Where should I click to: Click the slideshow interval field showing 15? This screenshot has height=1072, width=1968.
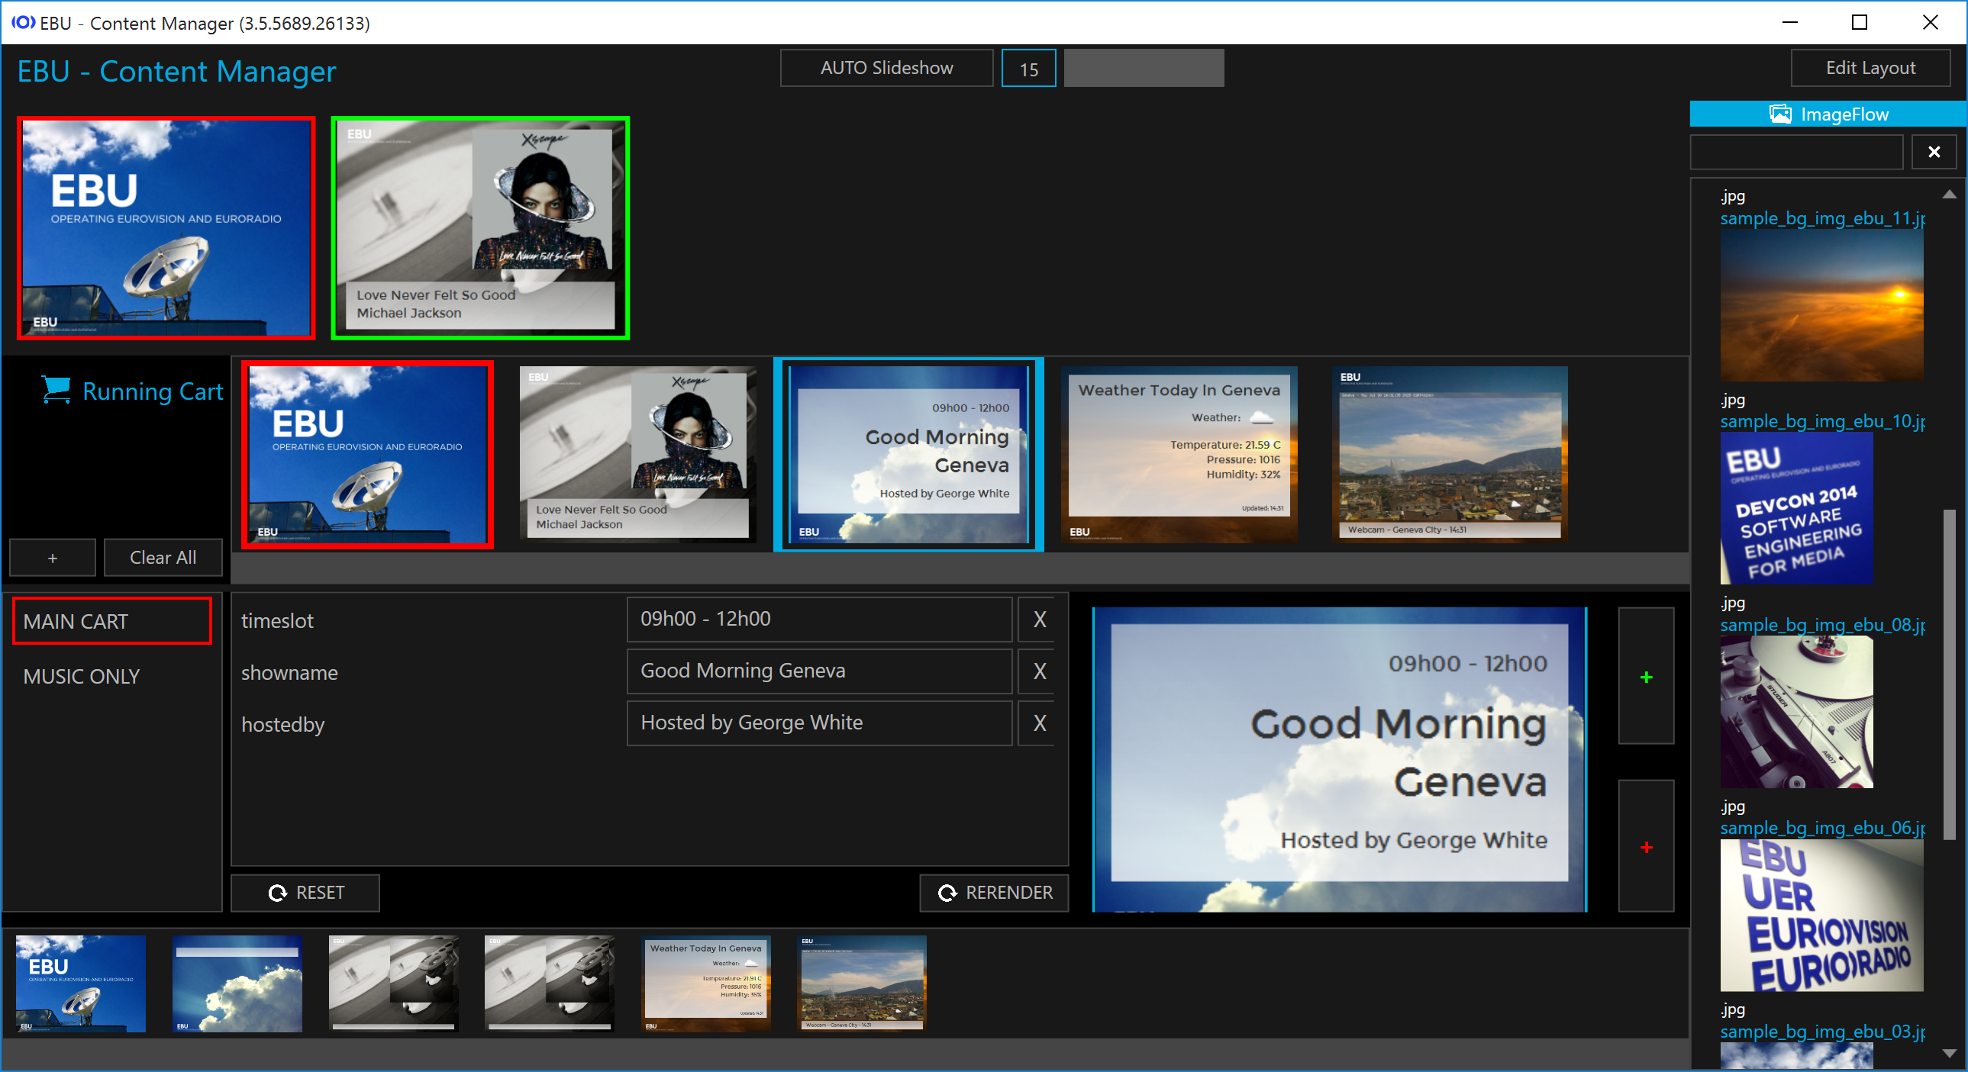click(1028, 69)
